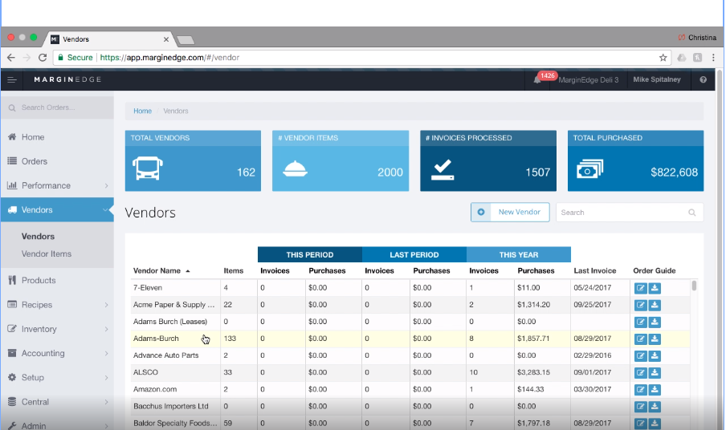Click the Search Orders field
726x430 pixels.
pos(57,107)
